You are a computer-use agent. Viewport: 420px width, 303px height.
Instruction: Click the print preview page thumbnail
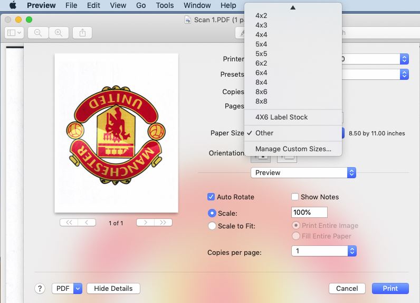coord(116,133)
